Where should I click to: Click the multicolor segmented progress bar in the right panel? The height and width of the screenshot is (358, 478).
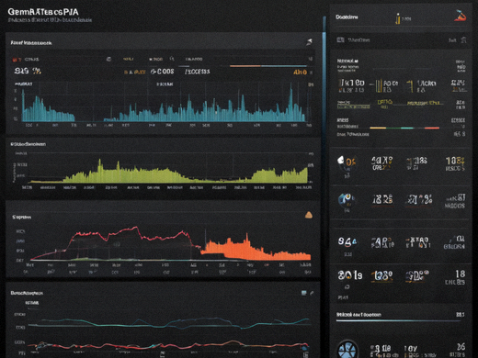click(x=404, y=128)
